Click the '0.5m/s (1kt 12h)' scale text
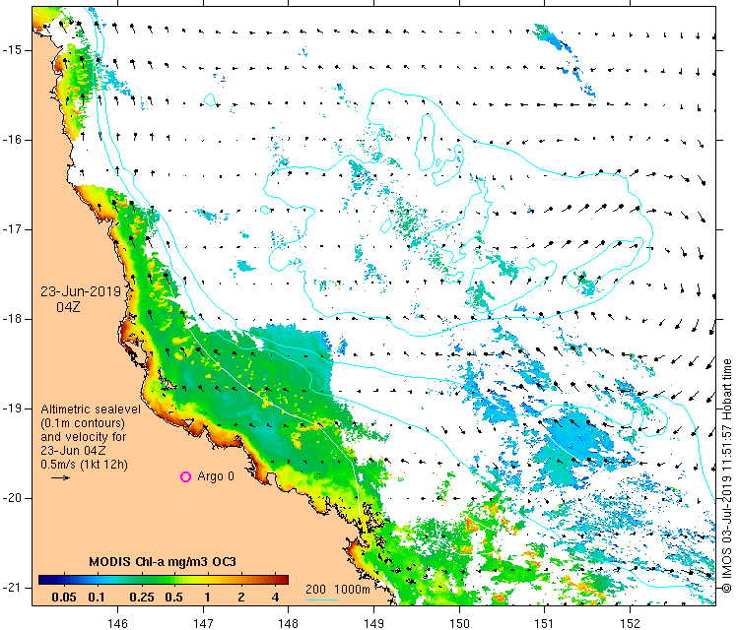The height and width of the screenshot is (630, 739). click(x=84, y=465)
